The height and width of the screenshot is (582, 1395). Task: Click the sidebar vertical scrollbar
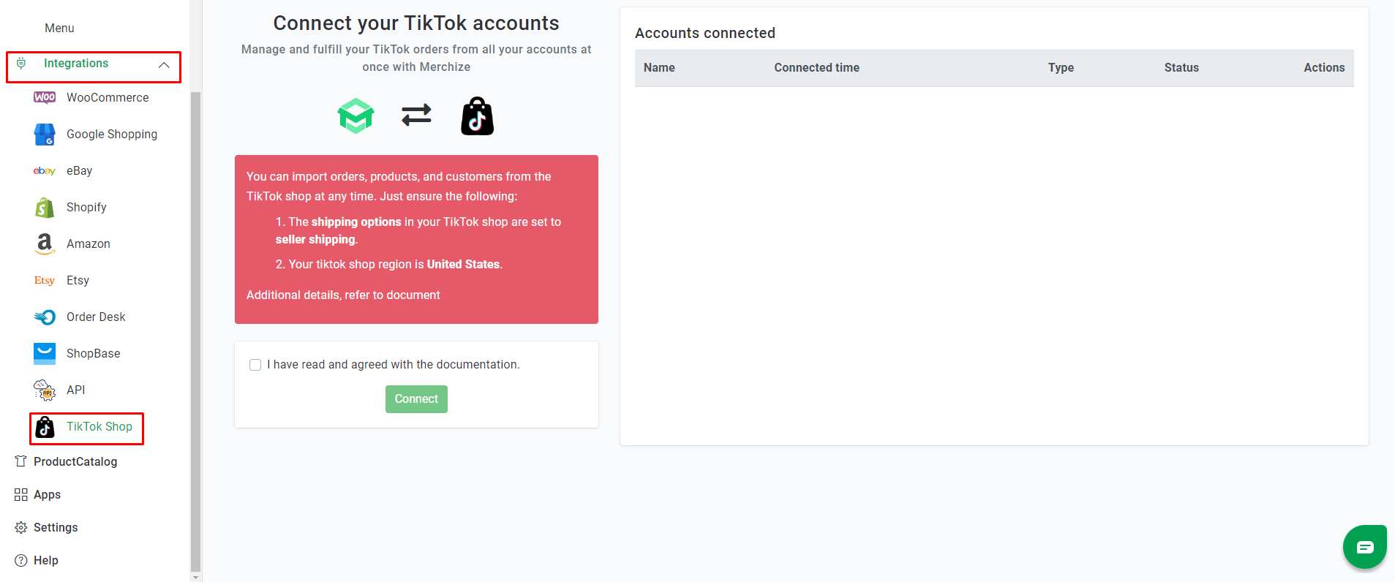click(x=195, y=330)
